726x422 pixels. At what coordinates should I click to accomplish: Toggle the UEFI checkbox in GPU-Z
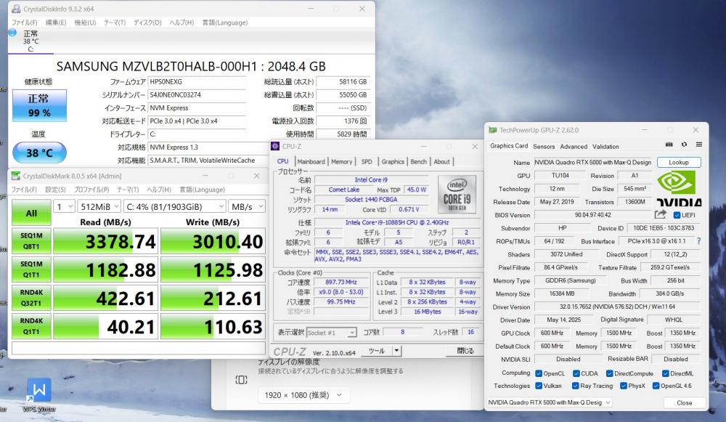click(677, 215)
